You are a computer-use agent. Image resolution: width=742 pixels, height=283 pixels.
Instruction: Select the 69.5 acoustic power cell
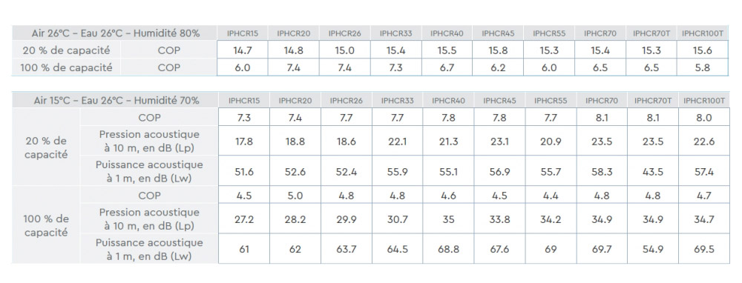click(x=704, y=249)
